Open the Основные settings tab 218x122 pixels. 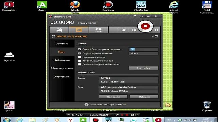click(62, 44)
